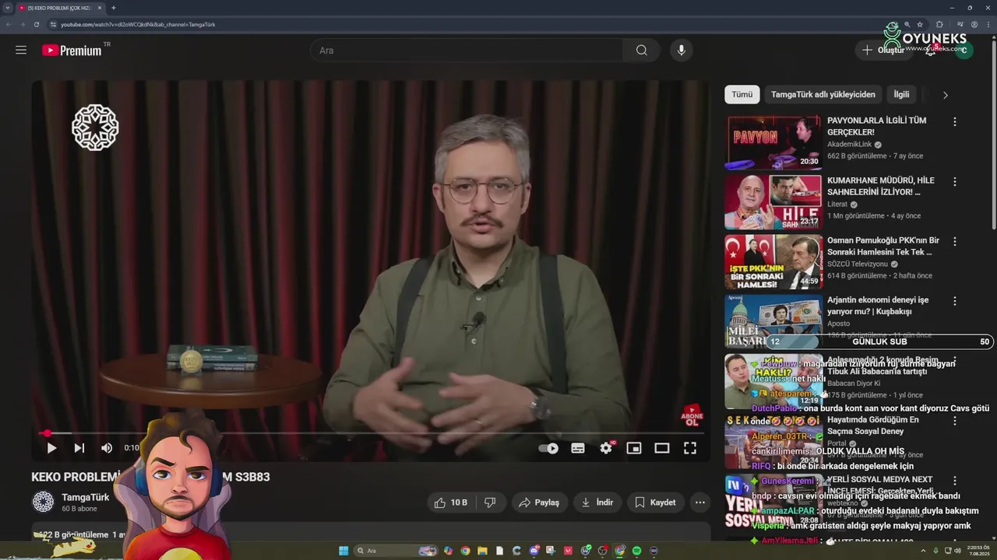Click the search magnifier button
The image size is (997, 560).
click(641, 50)
